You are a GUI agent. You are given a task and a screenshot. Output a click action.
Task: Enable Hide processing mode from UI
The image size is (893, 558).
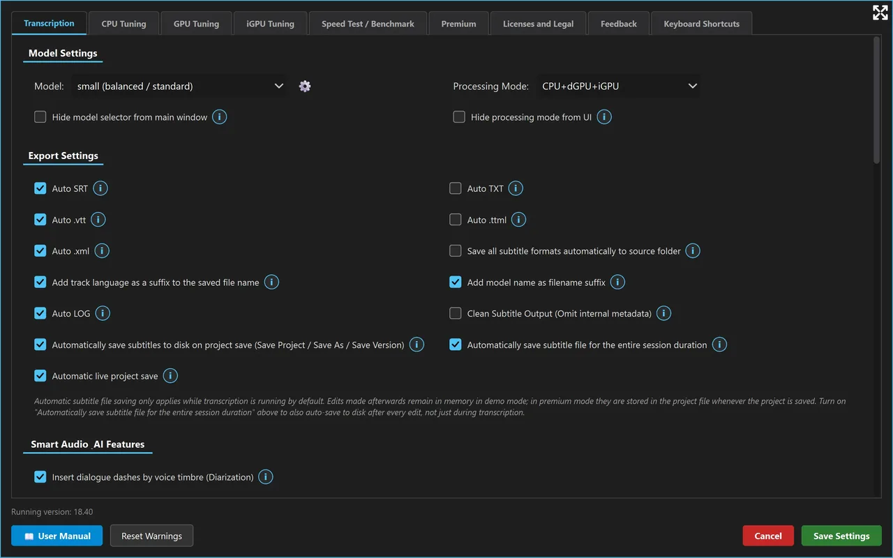[459, 117]
